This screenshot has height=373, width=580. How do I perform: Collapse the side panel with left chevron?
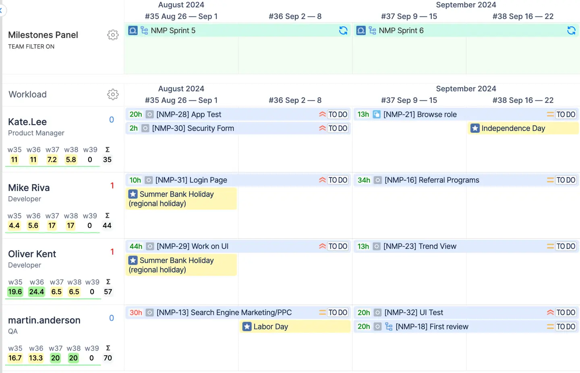1,11
